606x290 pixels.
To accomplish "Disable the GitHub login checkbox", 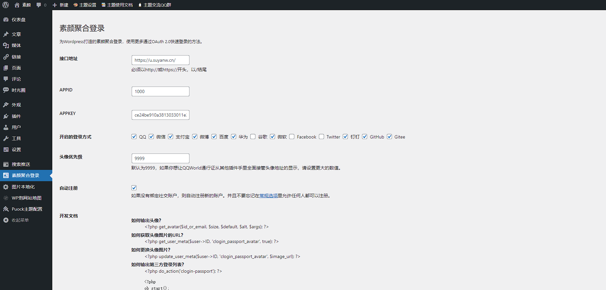I will pyautogui.click(x=365, y=137).
